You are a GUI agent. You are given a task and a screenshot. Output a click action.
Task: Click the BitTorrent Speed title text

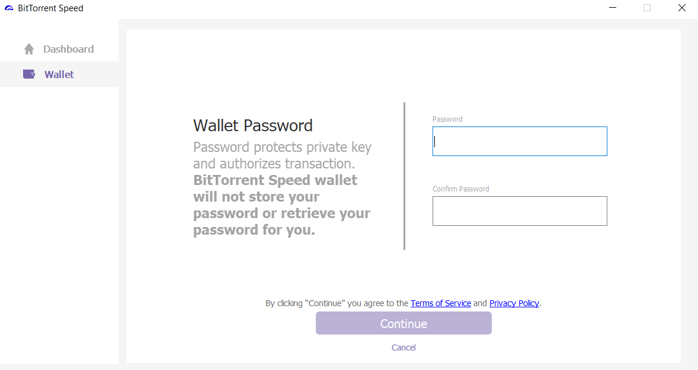(50, 8)
